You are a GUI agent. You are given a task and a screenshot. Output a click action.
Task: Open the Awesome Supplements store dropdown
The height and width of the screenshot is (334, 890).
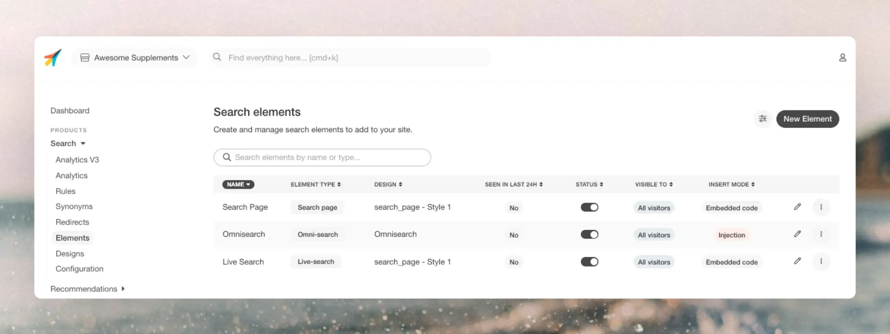(x=135, y=58)
